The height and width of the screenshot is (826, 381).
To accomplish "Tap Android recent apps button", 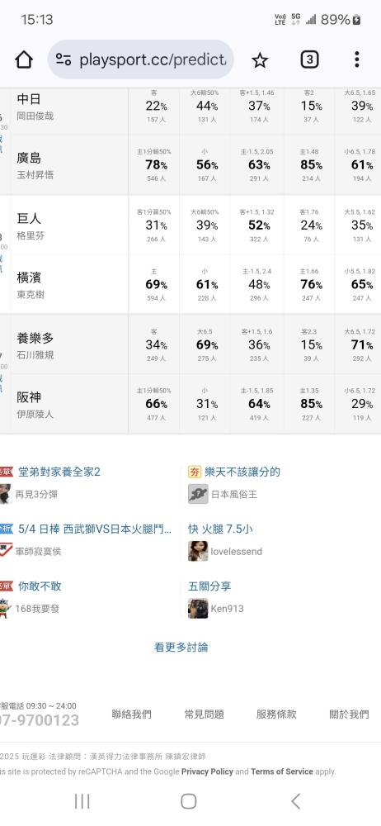I will click(82, 801).
